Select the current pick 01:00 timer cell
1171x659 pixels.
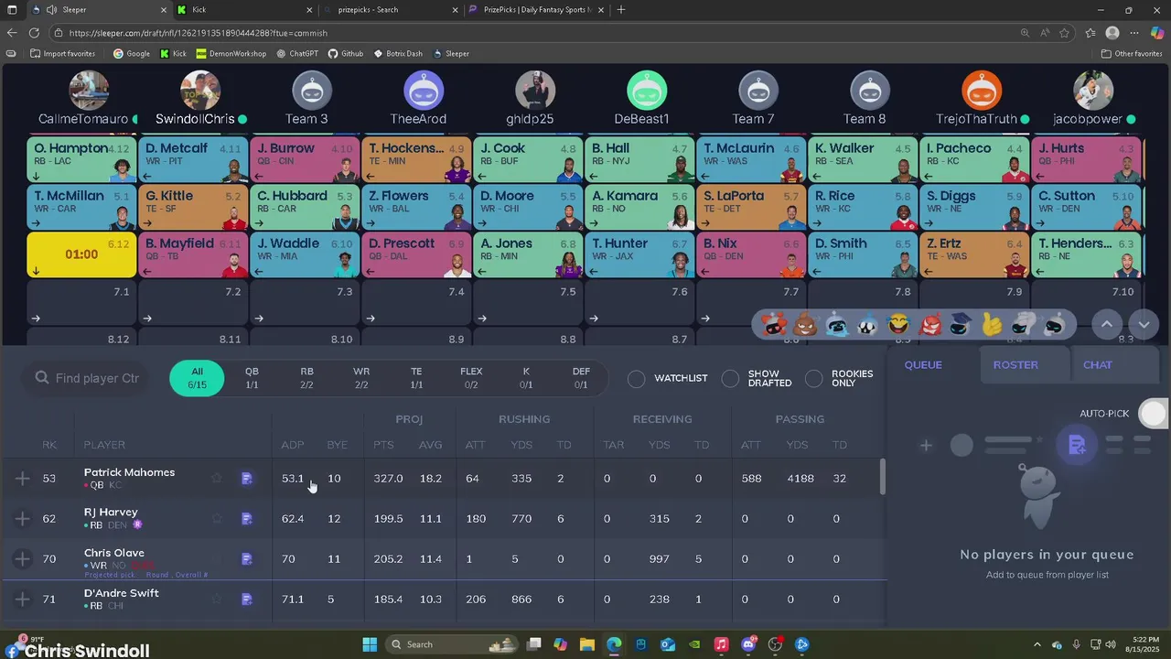(x=81, y=255)
